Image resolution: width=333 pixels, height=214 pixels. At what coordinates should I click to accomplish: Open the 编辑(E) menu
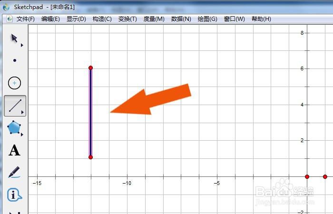coord(50,19)
